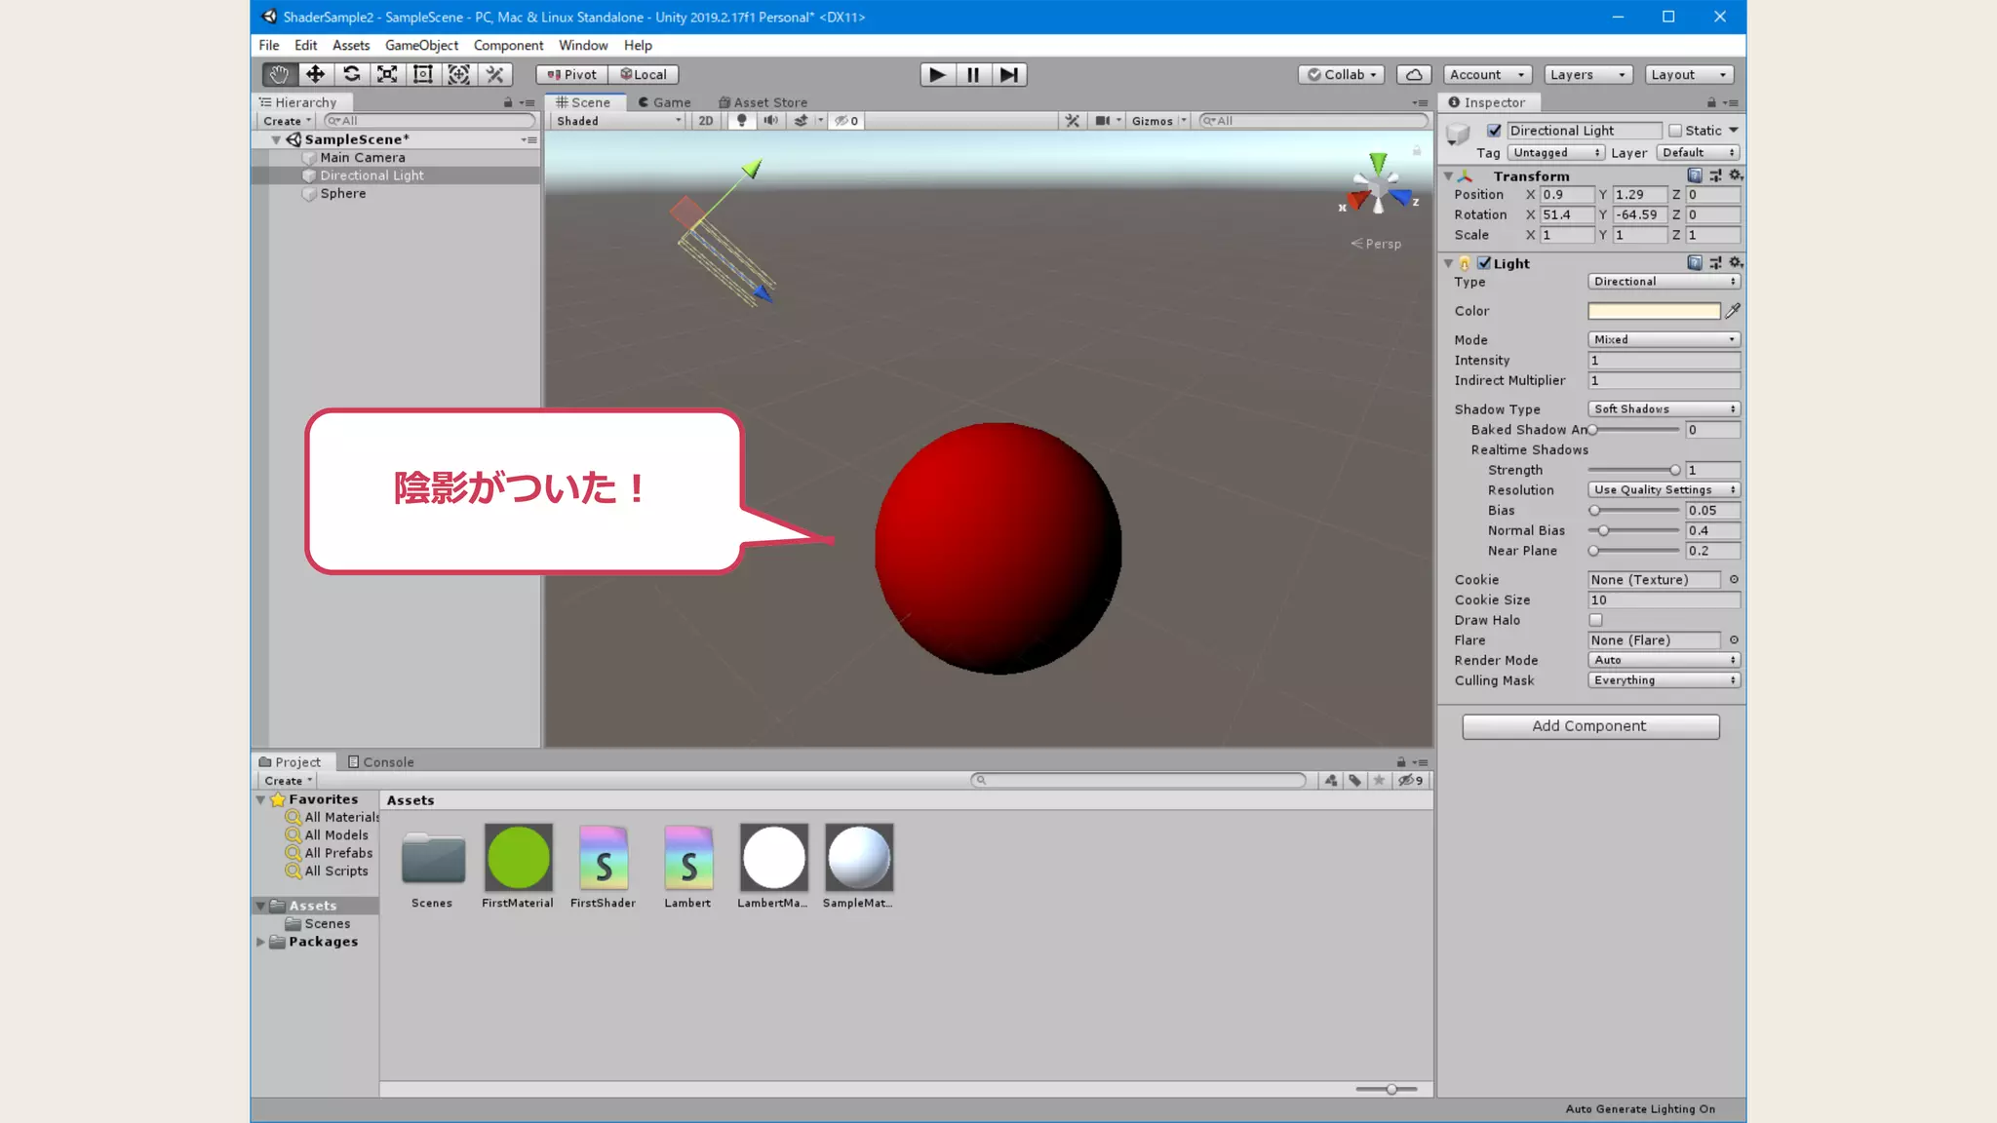Image resolution: width=1997 pixels, height=1123 pixels.
Task: Select the Rect Transform tool icon
Action: (423, 74)
